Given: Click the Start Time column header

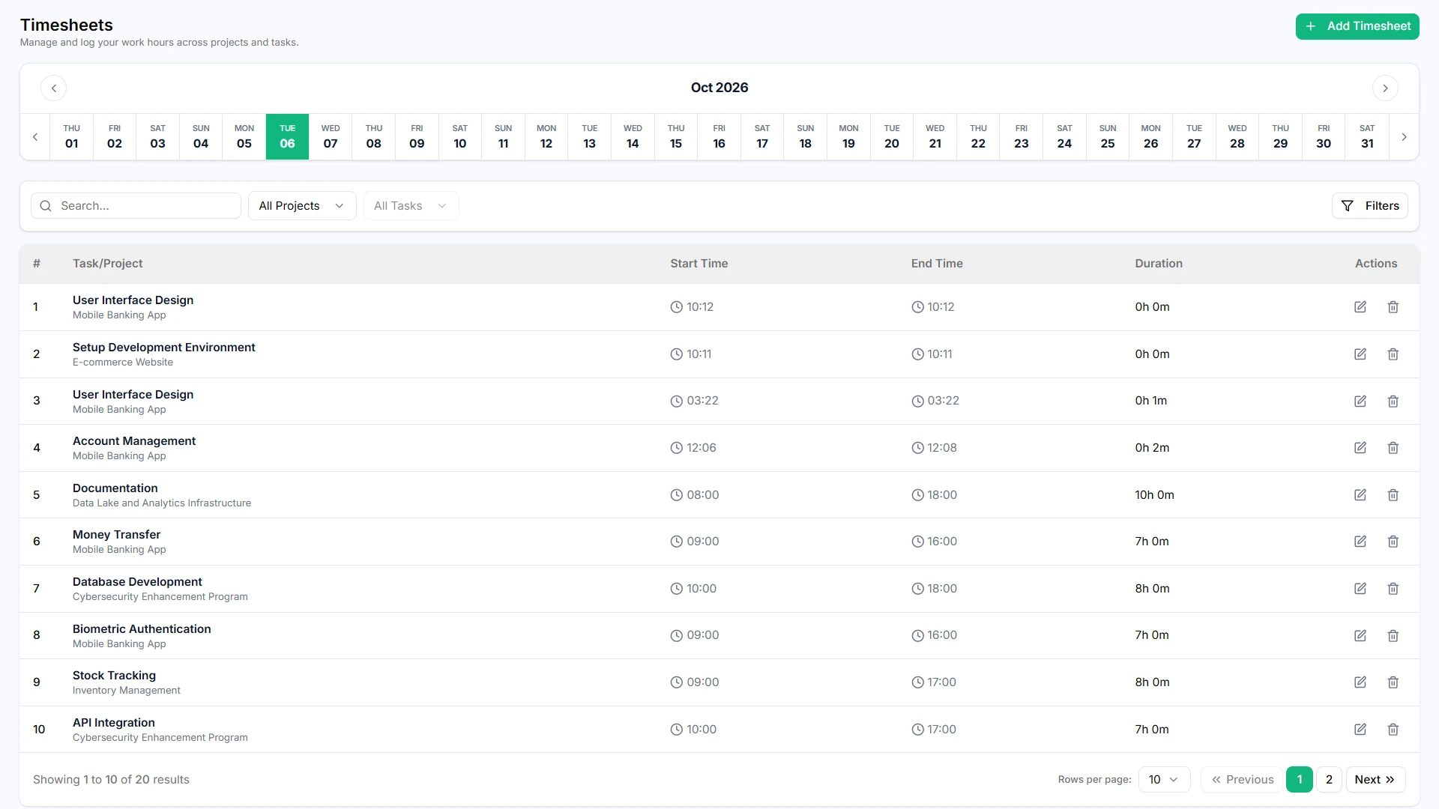Looking at the screenshot, I should [699, 264].
